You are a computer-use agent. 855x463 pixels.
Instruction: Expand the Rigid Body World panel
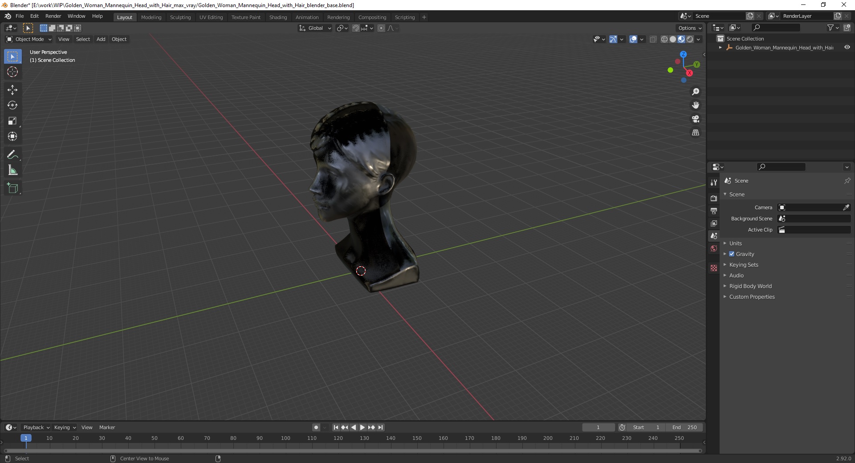(x=750, y=286)
